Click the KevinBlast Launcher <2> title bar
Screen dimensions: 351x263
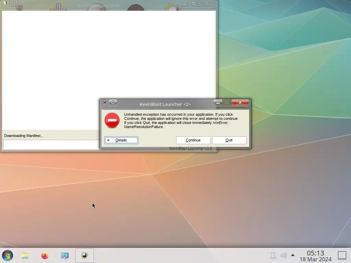coord(165,104)
